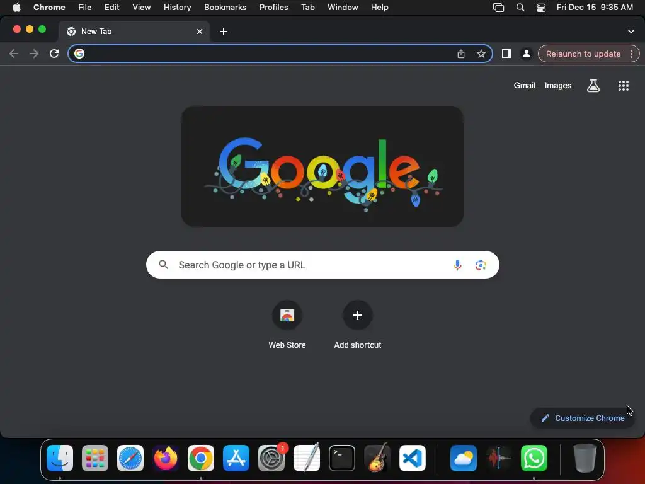
Task: Click Chrome icon in the Dock
Action: 201,458
